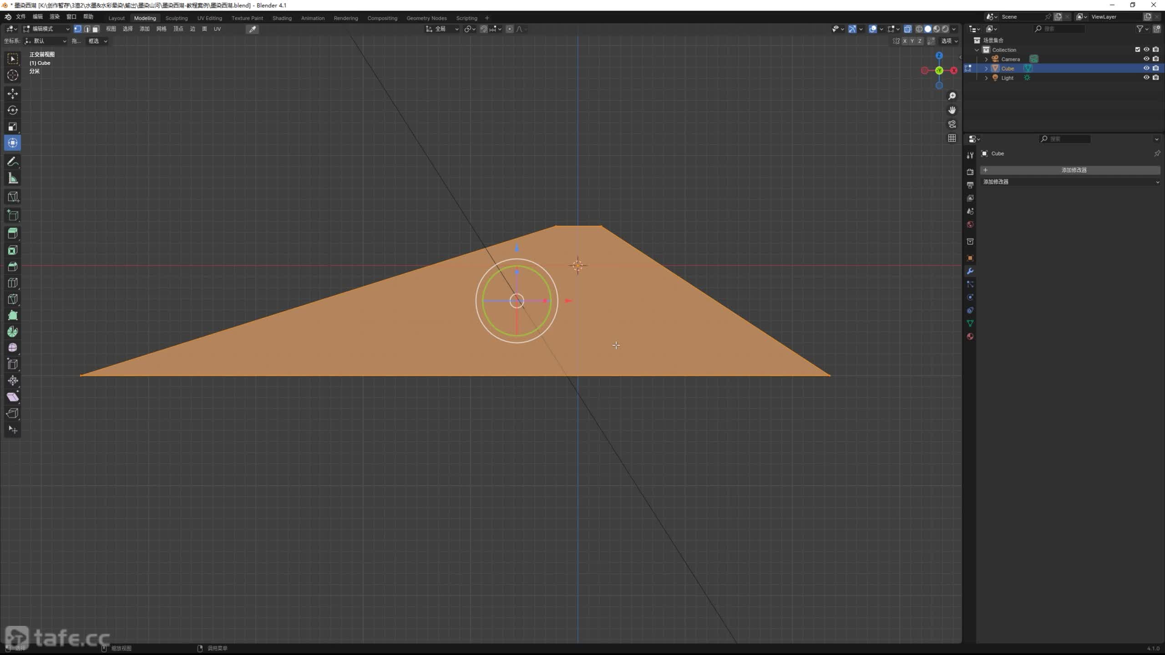Select the Scale tool icon
This screenshot has height=655, width=1165.
(x=12, y=126)
